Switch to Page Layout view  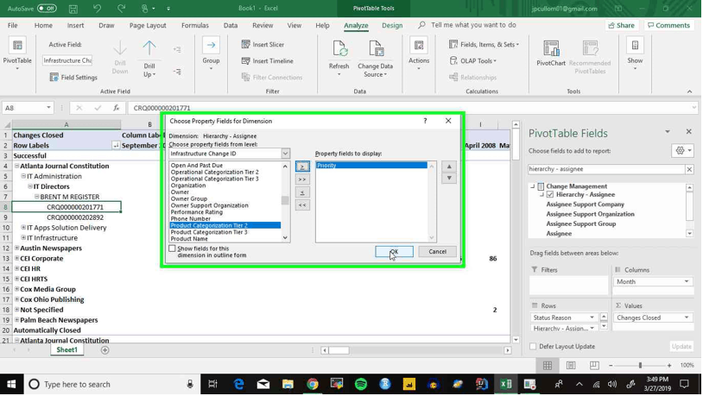(571, 366)
